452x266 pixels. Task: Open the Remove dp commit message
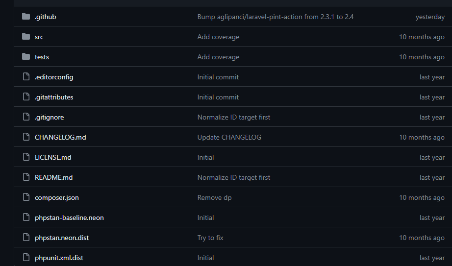tap(214, 197)
